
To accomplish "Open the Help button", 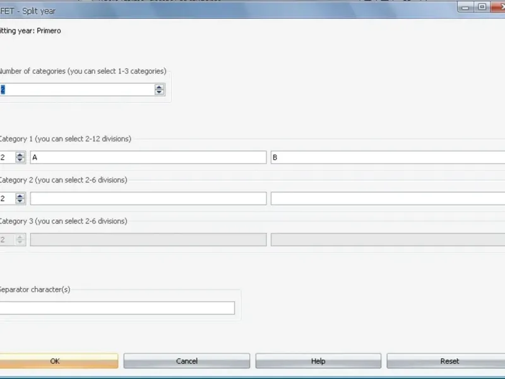I will click(x=318, y=361).
